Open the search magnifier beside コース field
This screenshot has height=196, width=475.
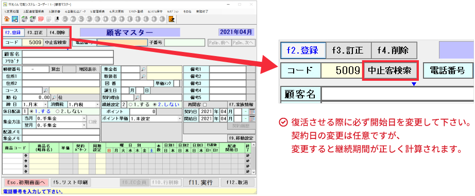pos(45,90)
